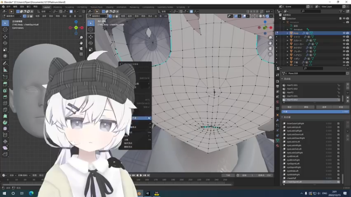Select the Inset Faces tool
The width and height of the screenshot is (351, 197).
click(x=5, y=91)
